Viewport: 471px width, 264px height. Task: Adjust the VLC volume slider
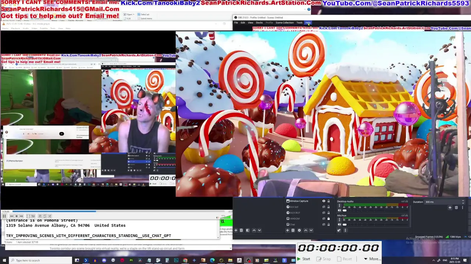click(226, 217)
